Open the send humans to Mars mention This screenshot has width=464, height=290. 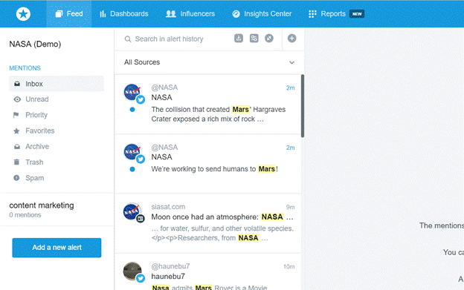point(207,164)
